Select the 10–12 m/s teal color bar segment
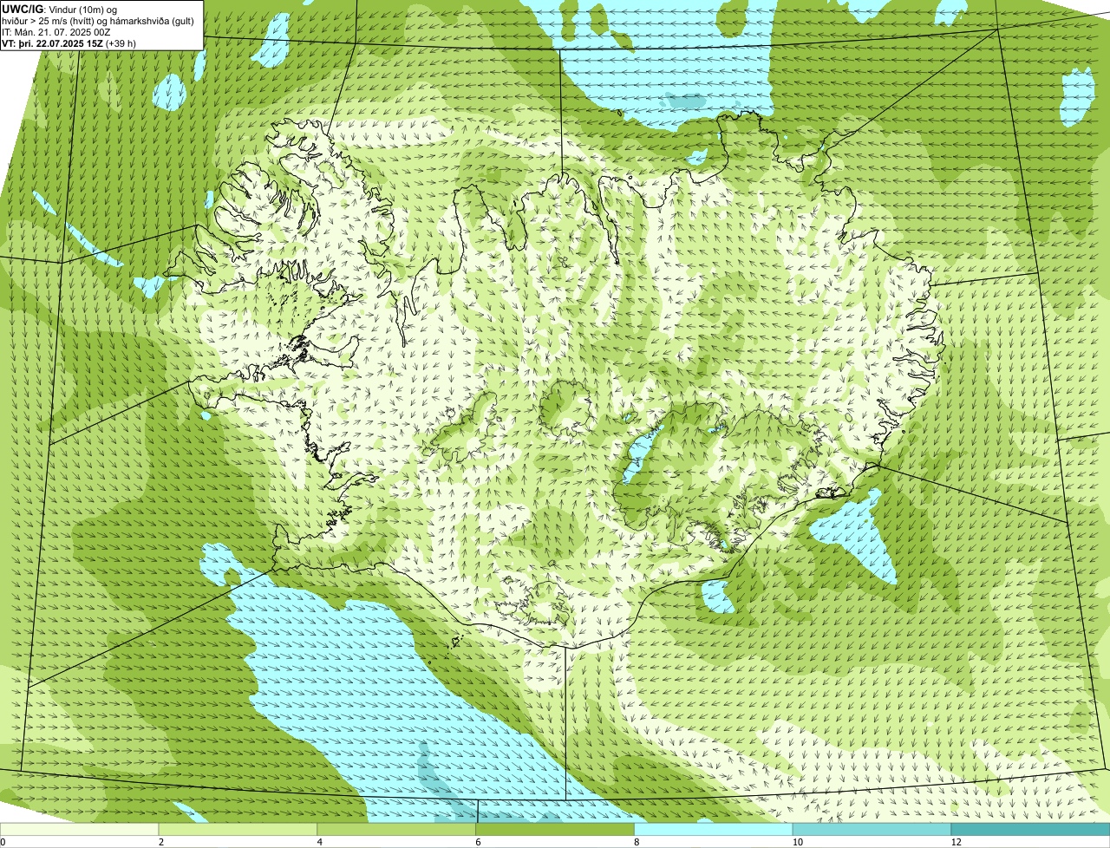The image size is (1110, 848). coord(873,830)
